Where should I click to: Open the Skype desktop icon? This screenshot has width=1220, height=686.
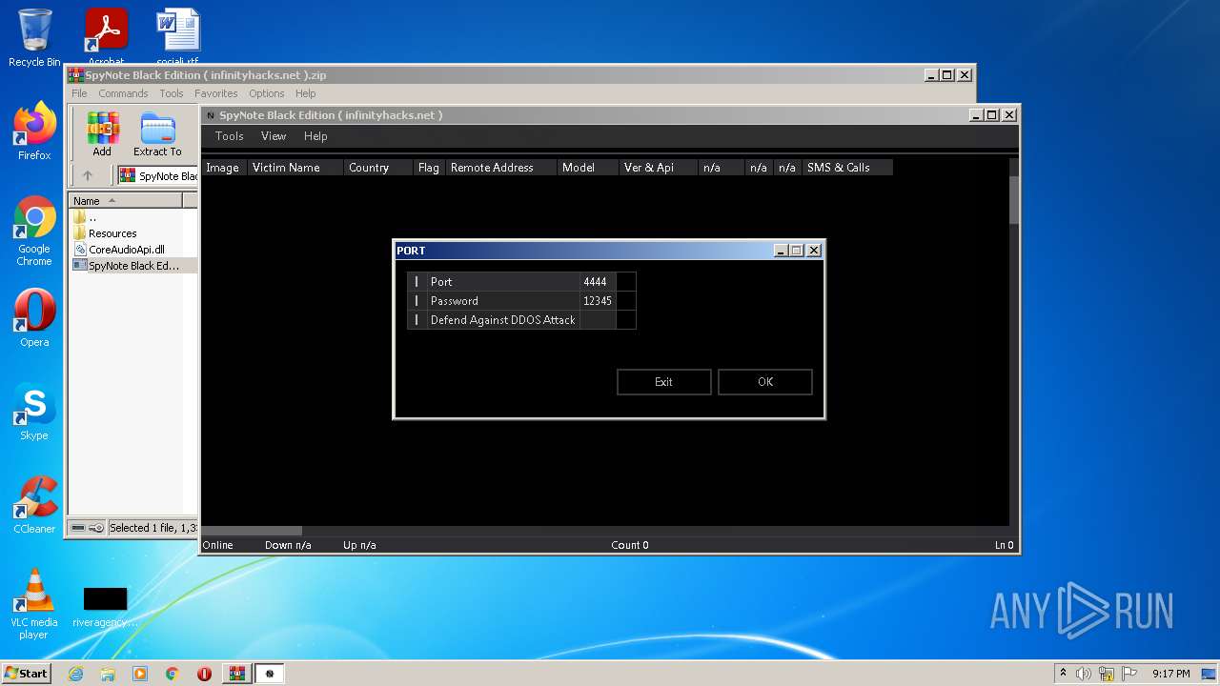[34, 411]
